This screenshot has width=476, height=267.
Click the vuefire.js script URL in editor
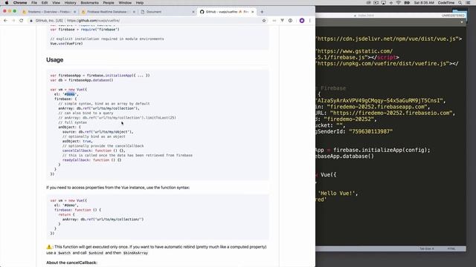[383, 64]
